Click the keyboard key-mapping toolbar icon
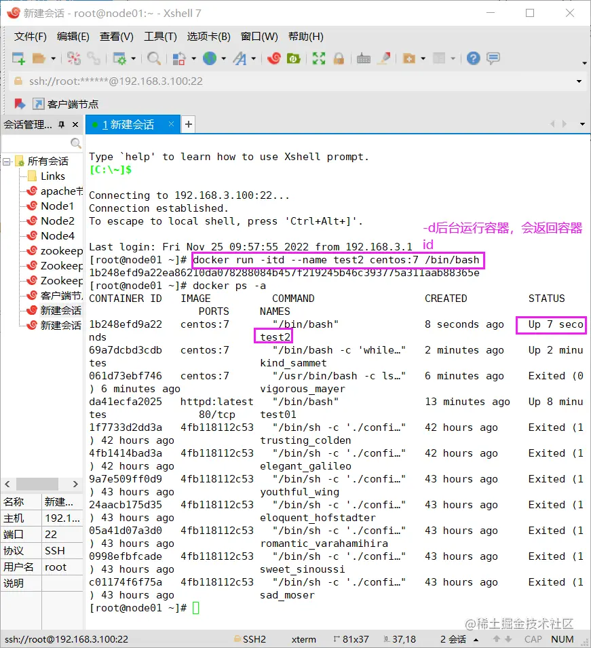This screenshot has width=591, height=648. point(363,58)
